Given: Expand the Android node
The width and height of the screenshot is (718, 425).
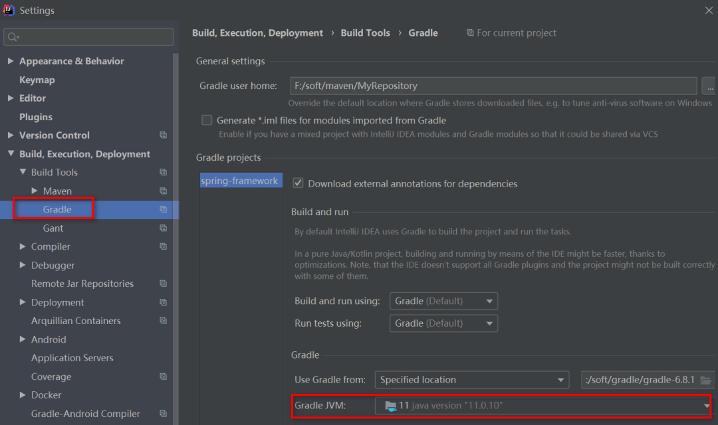Looking at the screenshot, I should 23,339.
